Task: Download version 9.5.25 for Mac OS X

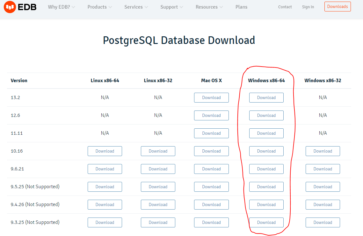Action: 211,187
